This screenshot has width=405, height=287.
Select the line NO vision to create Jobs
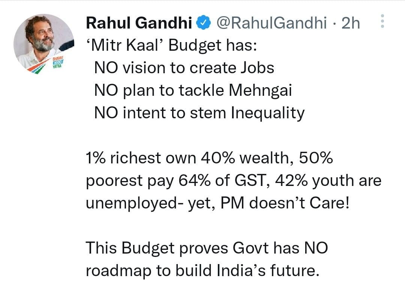point(184,68)
